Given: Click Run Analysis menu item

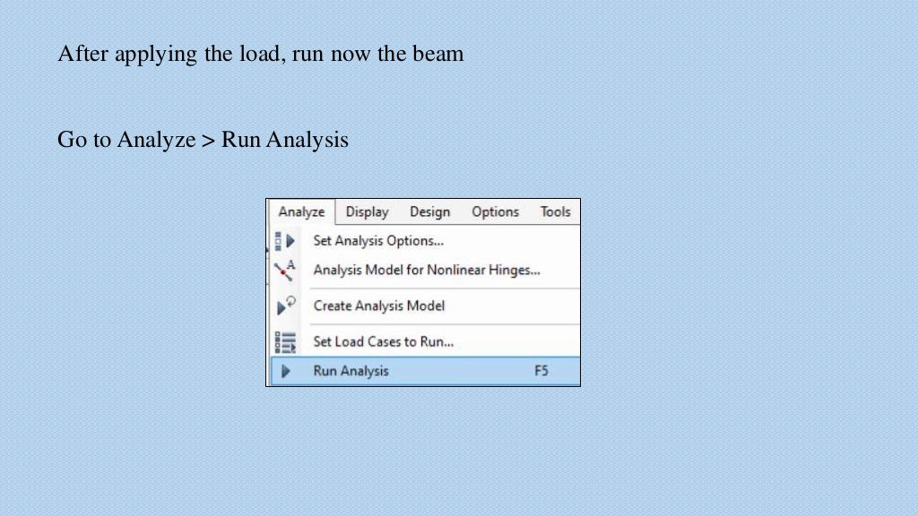Looking at the screenshot, I should point(425,371).
